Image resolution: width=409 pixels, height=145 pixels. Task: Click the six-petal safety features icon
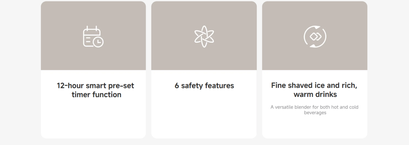click(204, 37)
